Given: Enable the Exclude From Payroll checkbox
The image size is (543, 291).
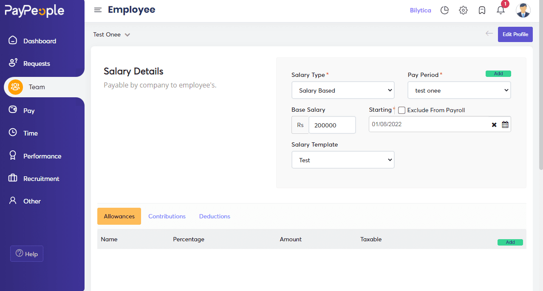Looking at the screenshot, I should point(402,110).
